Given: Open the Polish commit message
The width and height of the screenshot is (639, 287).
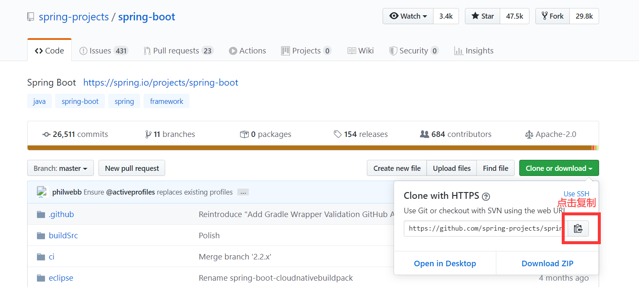Looking at the screenshot, I should 209,236.
